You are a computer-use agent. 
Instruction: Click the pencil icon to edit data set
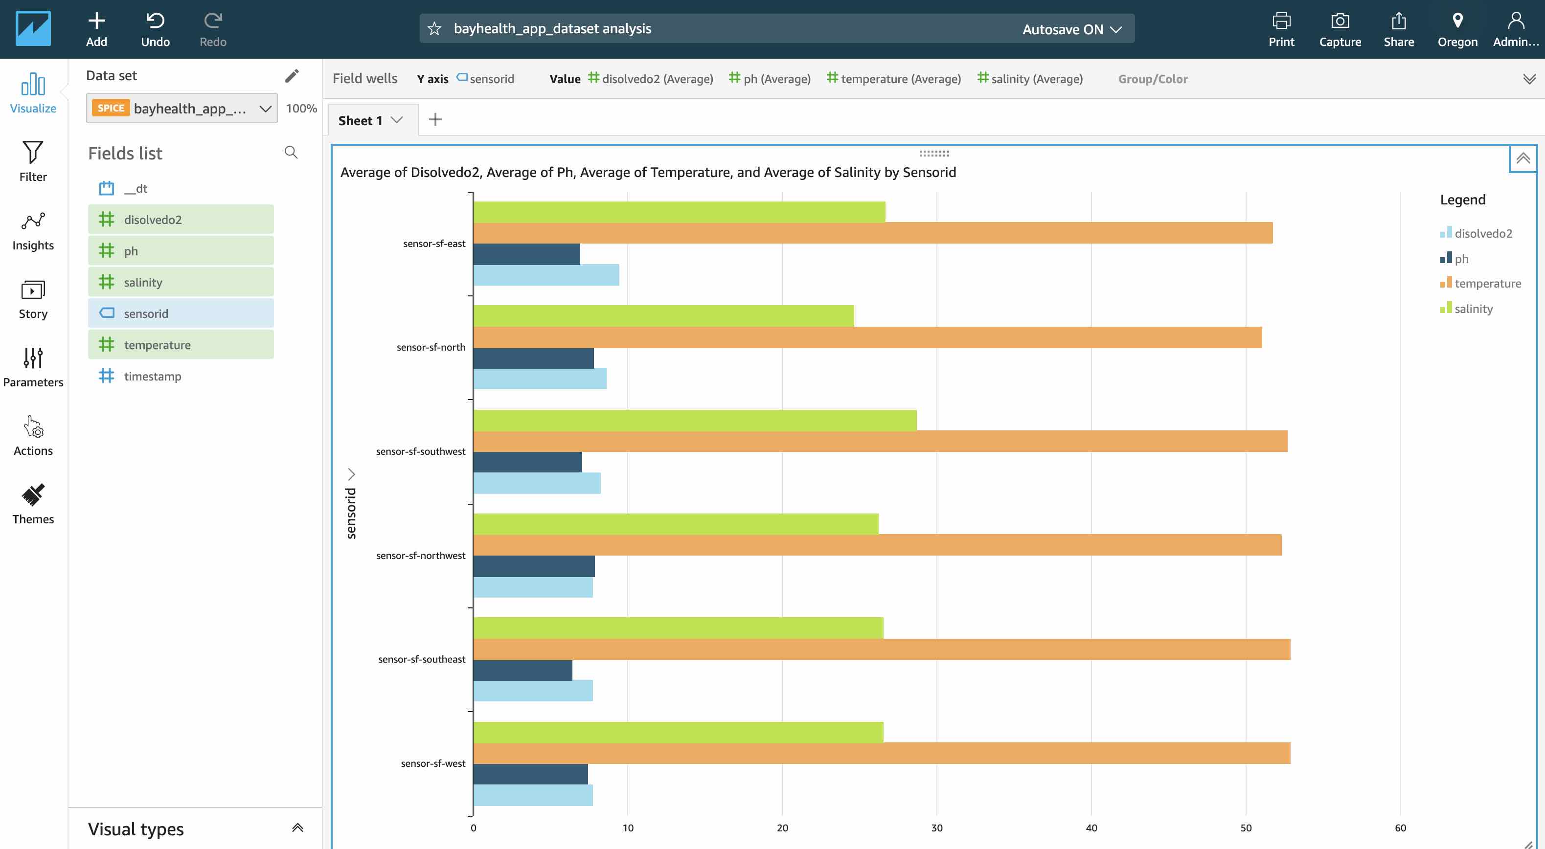click(x=292, y=75)
